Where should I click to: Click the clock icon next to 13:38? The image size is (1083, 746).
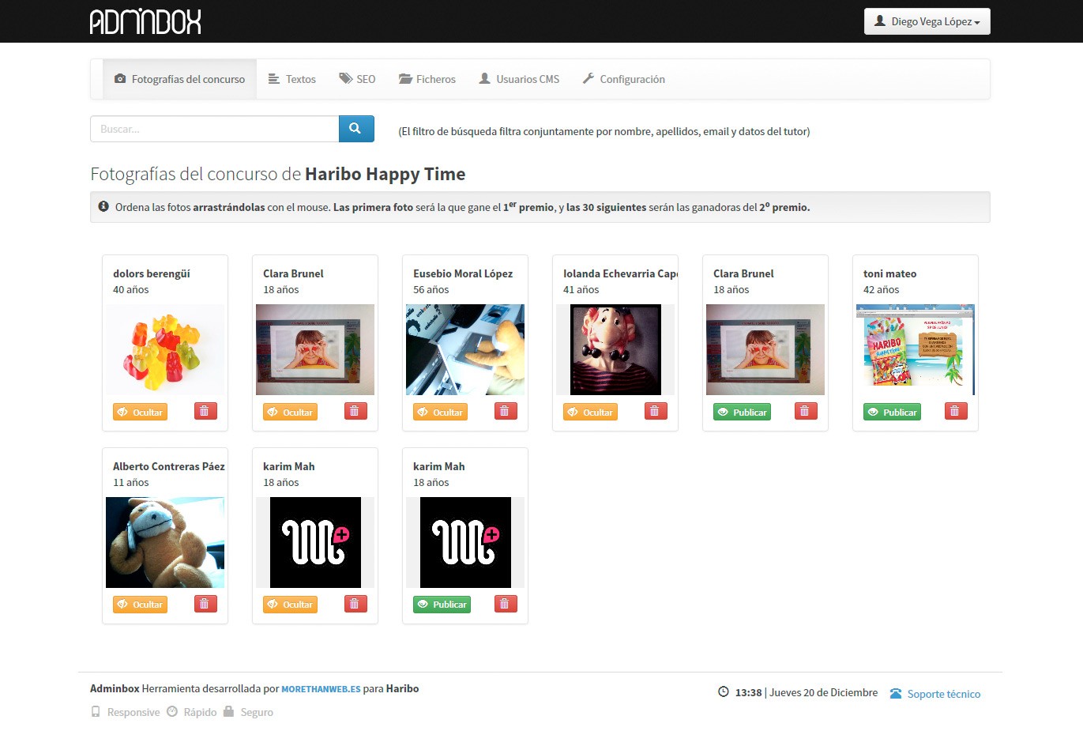(723, 692)
